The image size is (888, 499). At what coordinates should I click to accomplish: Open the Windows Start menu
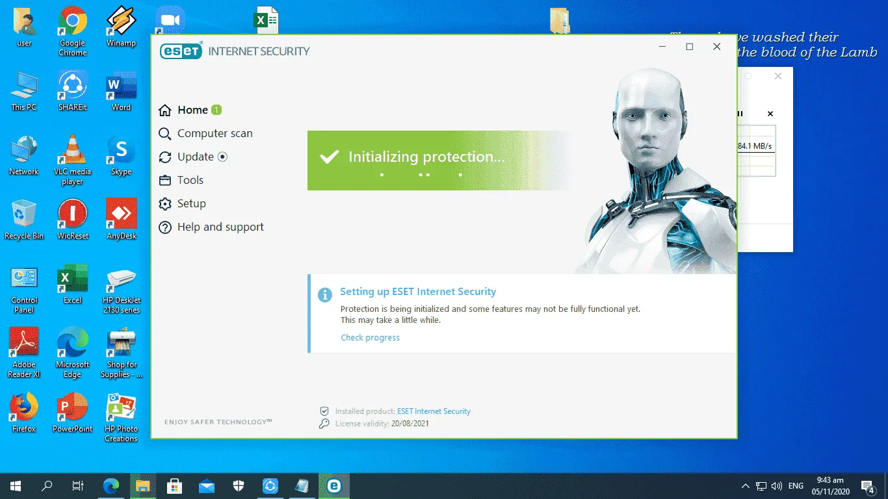tap(16, 485)
